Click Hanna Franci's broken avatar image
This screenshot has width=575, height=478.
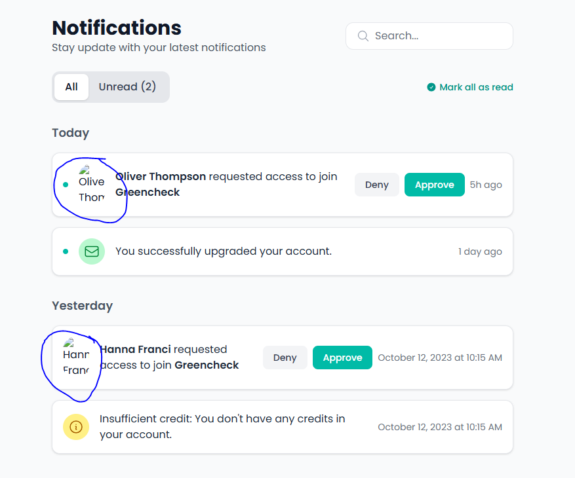coord(76,357)
